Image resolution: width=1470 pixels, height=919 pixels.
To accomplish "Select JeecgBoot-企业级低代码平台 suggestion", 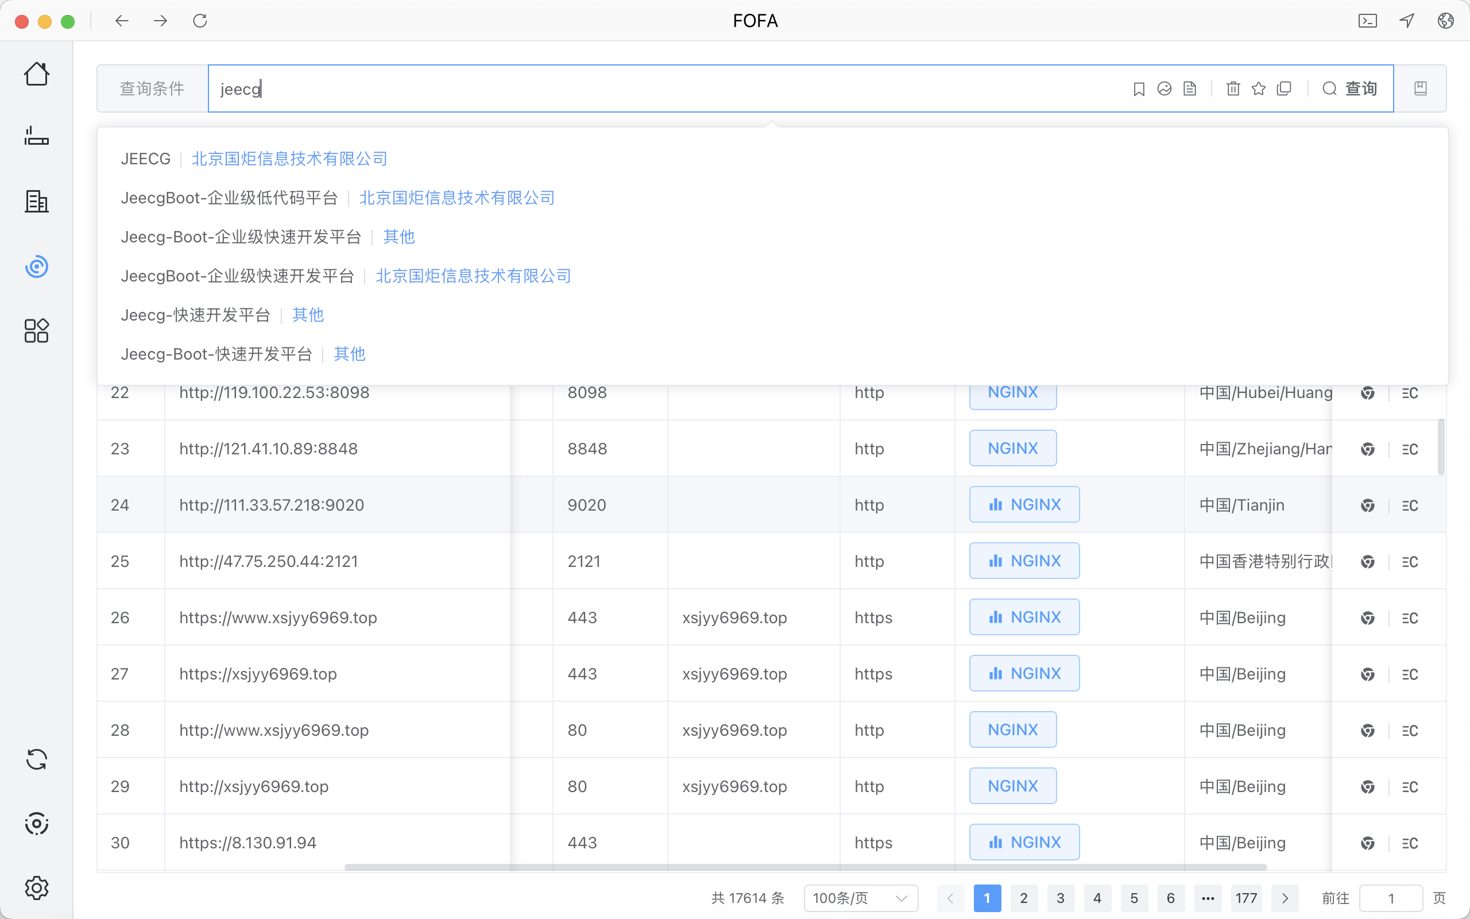I will 229,198.
